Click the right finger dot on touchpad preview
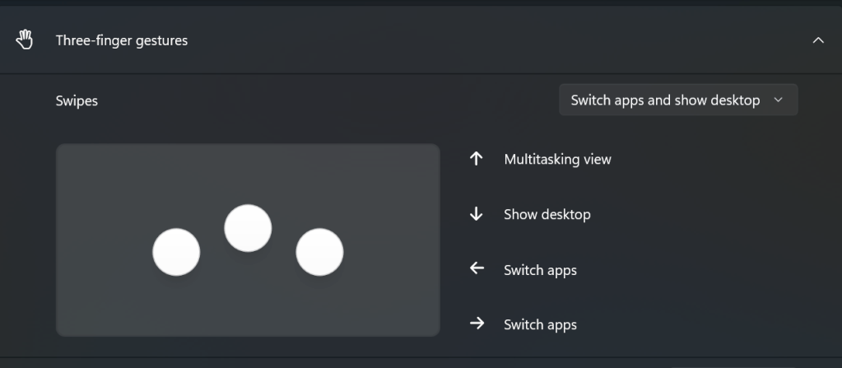This screenshot has height=368, width=842. pyautogui.click(x=319, y=252)
